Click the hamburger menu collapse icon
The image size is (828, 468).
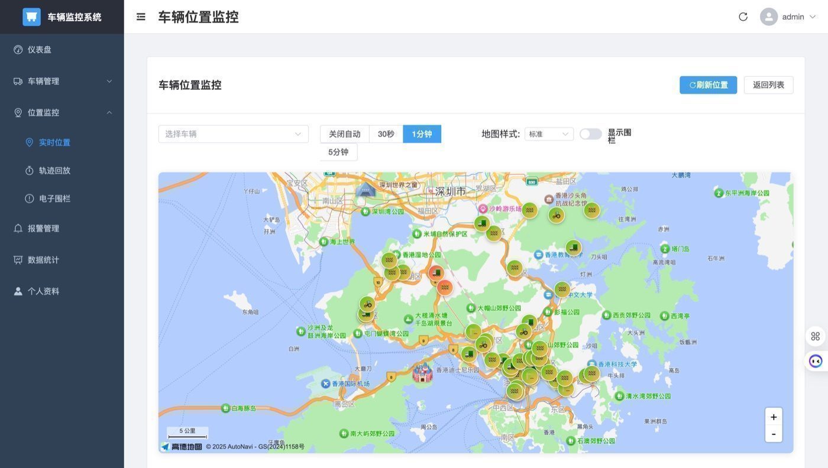(x=141, y=17)
